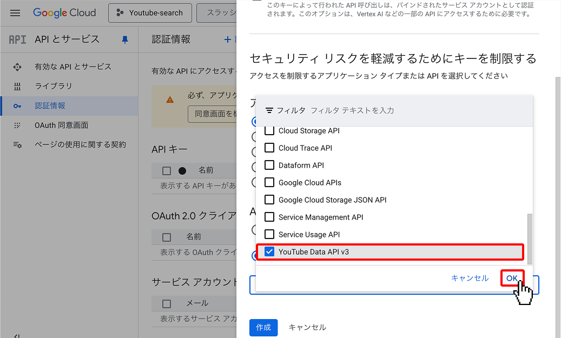This screenshot has width=561, height=338.
Task: Click the Dataform API label text
Action: pyautogui.click(x=301, y=165)
